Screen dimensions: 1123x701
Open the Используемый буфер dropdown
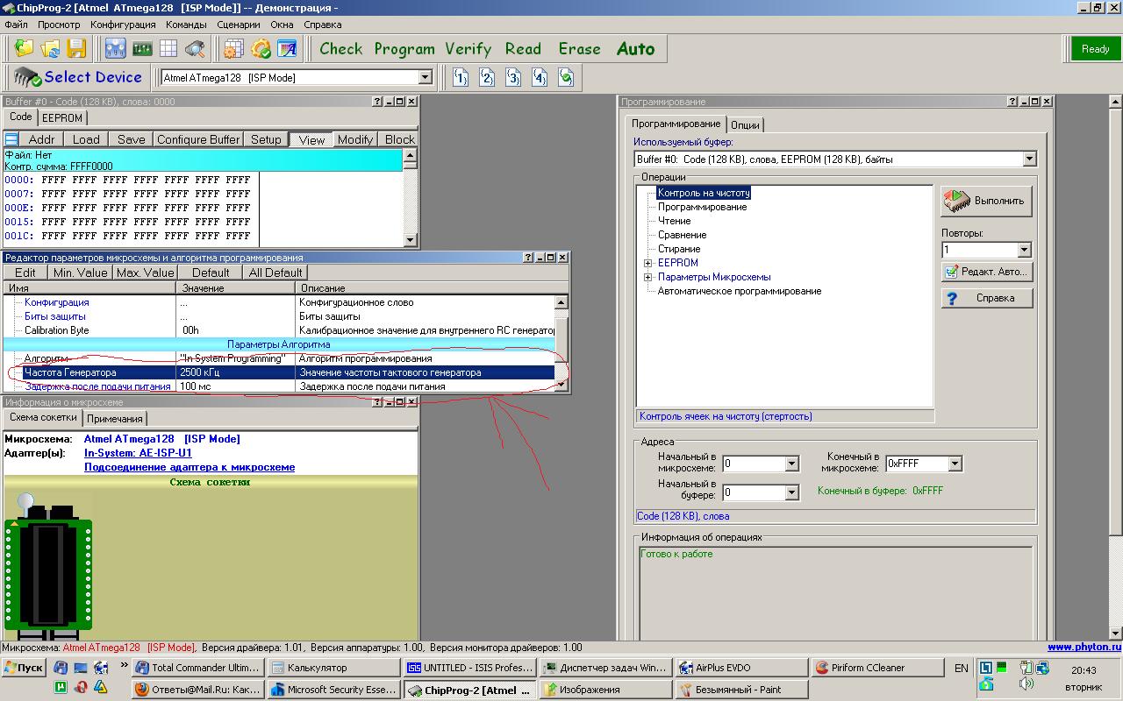point(1029,159)
